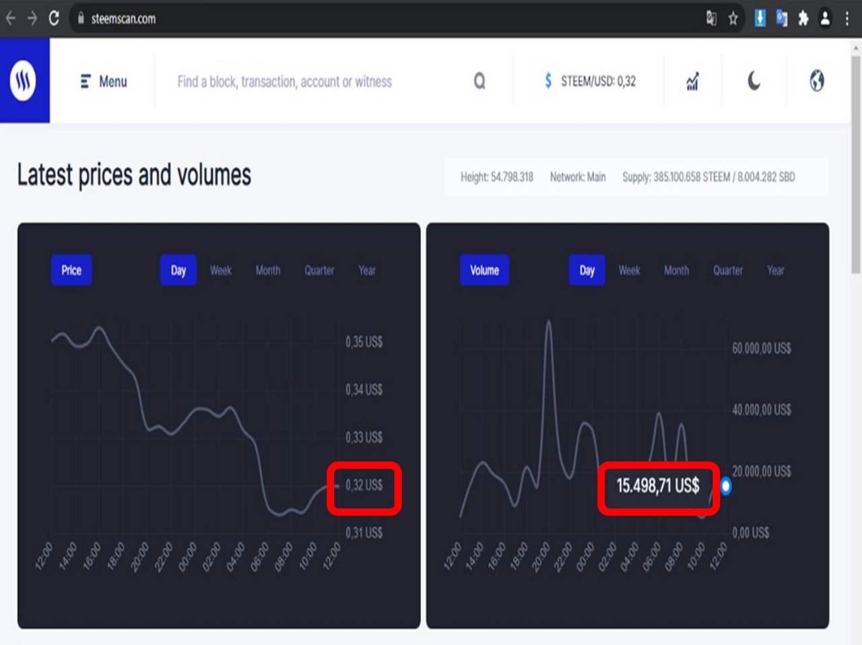
Task: Open the extensions puzzle icon
Action: (803, 19)
